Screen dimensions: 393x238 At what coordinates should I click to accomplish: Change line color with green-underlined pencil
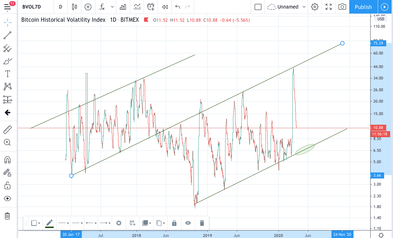point(49,223)
